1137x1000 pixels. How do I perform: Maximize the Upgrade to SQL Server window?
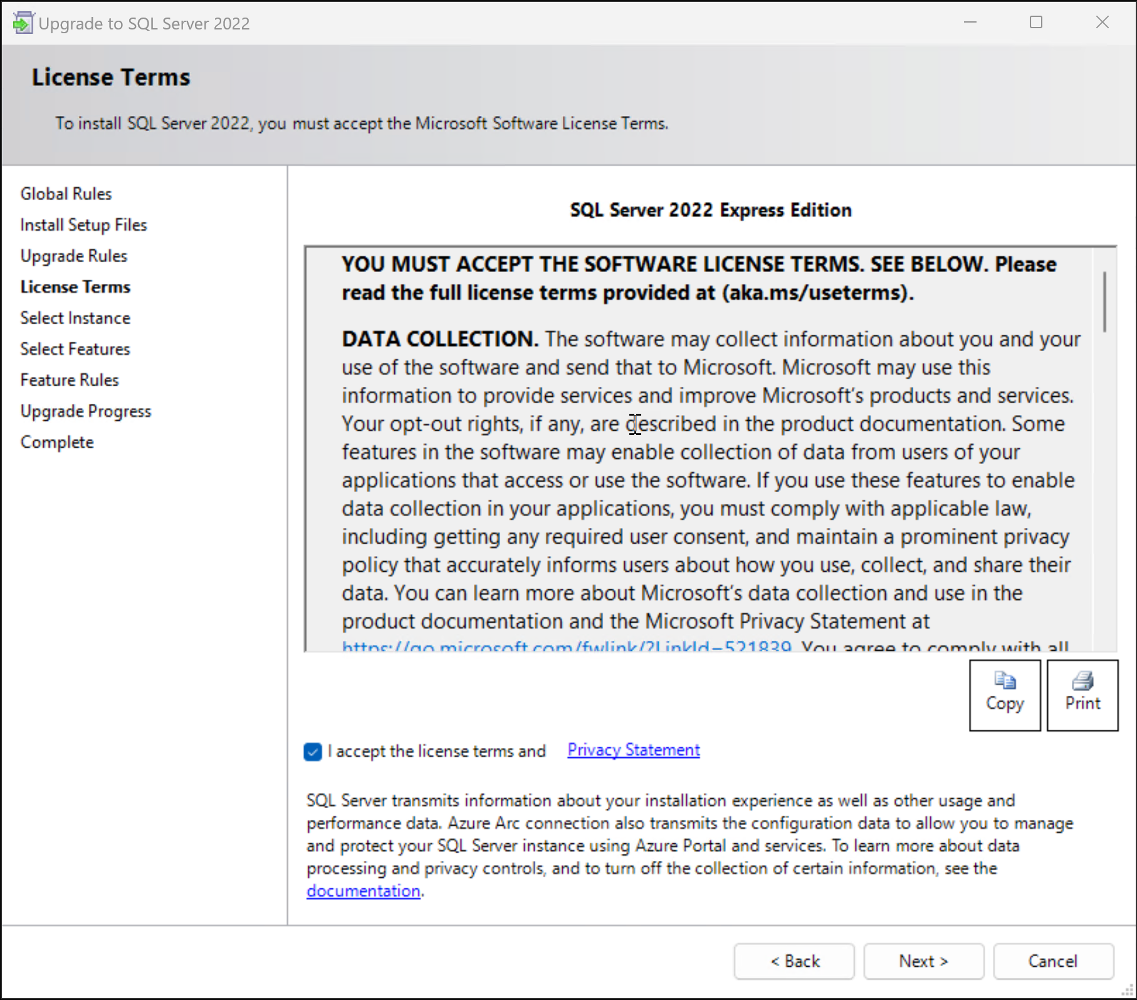click(x=1035, y=23)
